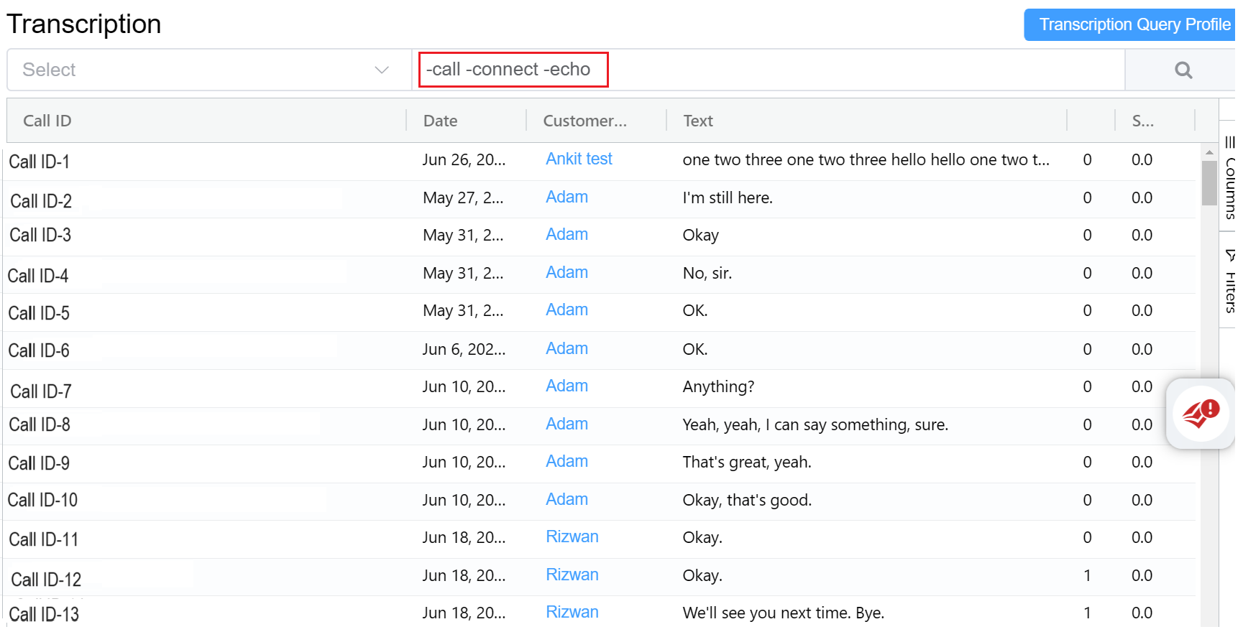Click the Transcription Query Profile button
This screenshot has height=632, width=1243.
(x=1133, y=25)
